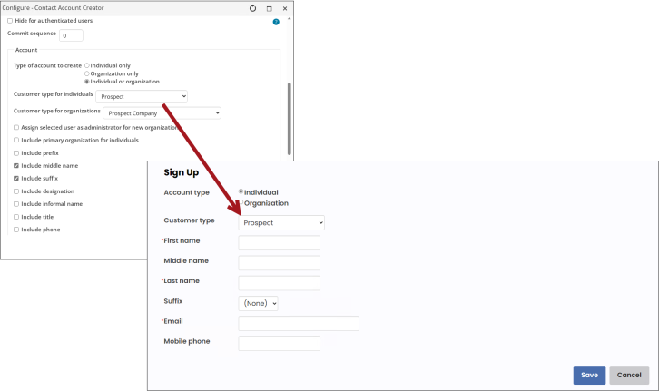The width and height of the screenshot is (659, 391).
Task: Enable Include informal name checkbox
Action: pyautogui.click(x=16, y=204)
